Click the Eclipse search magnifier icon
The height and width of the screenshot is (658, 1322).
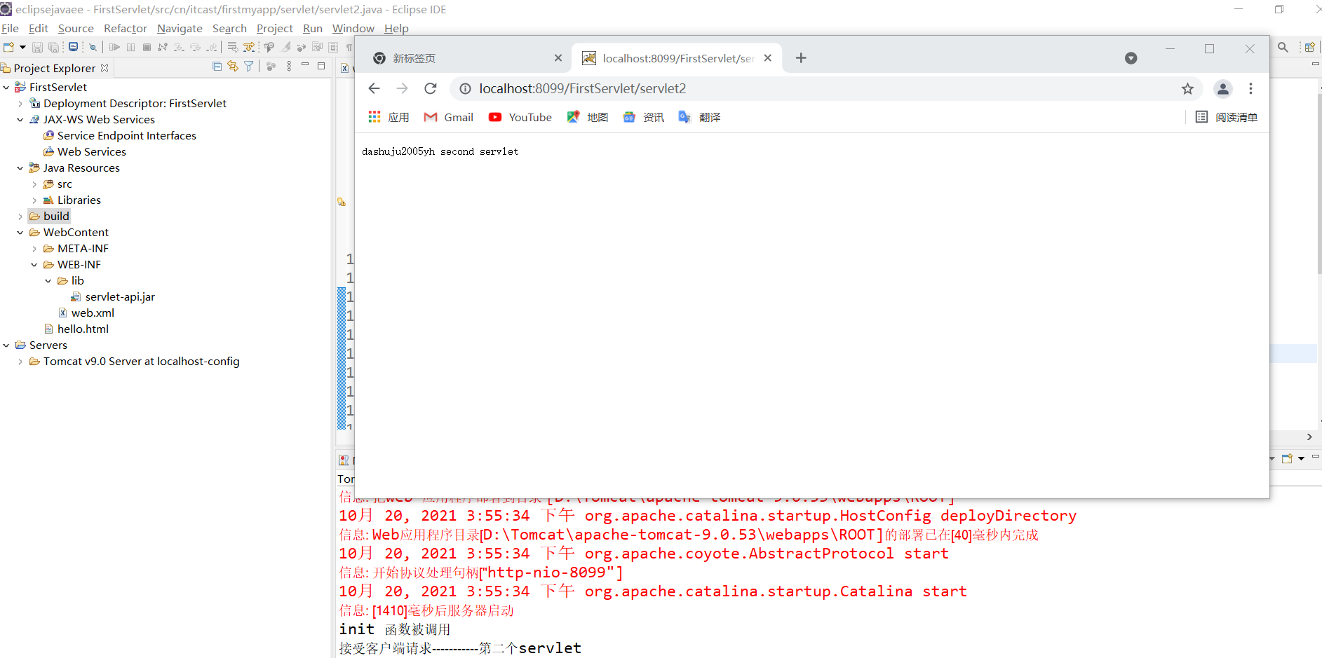pyautogui.click(x=1283, y=47)
